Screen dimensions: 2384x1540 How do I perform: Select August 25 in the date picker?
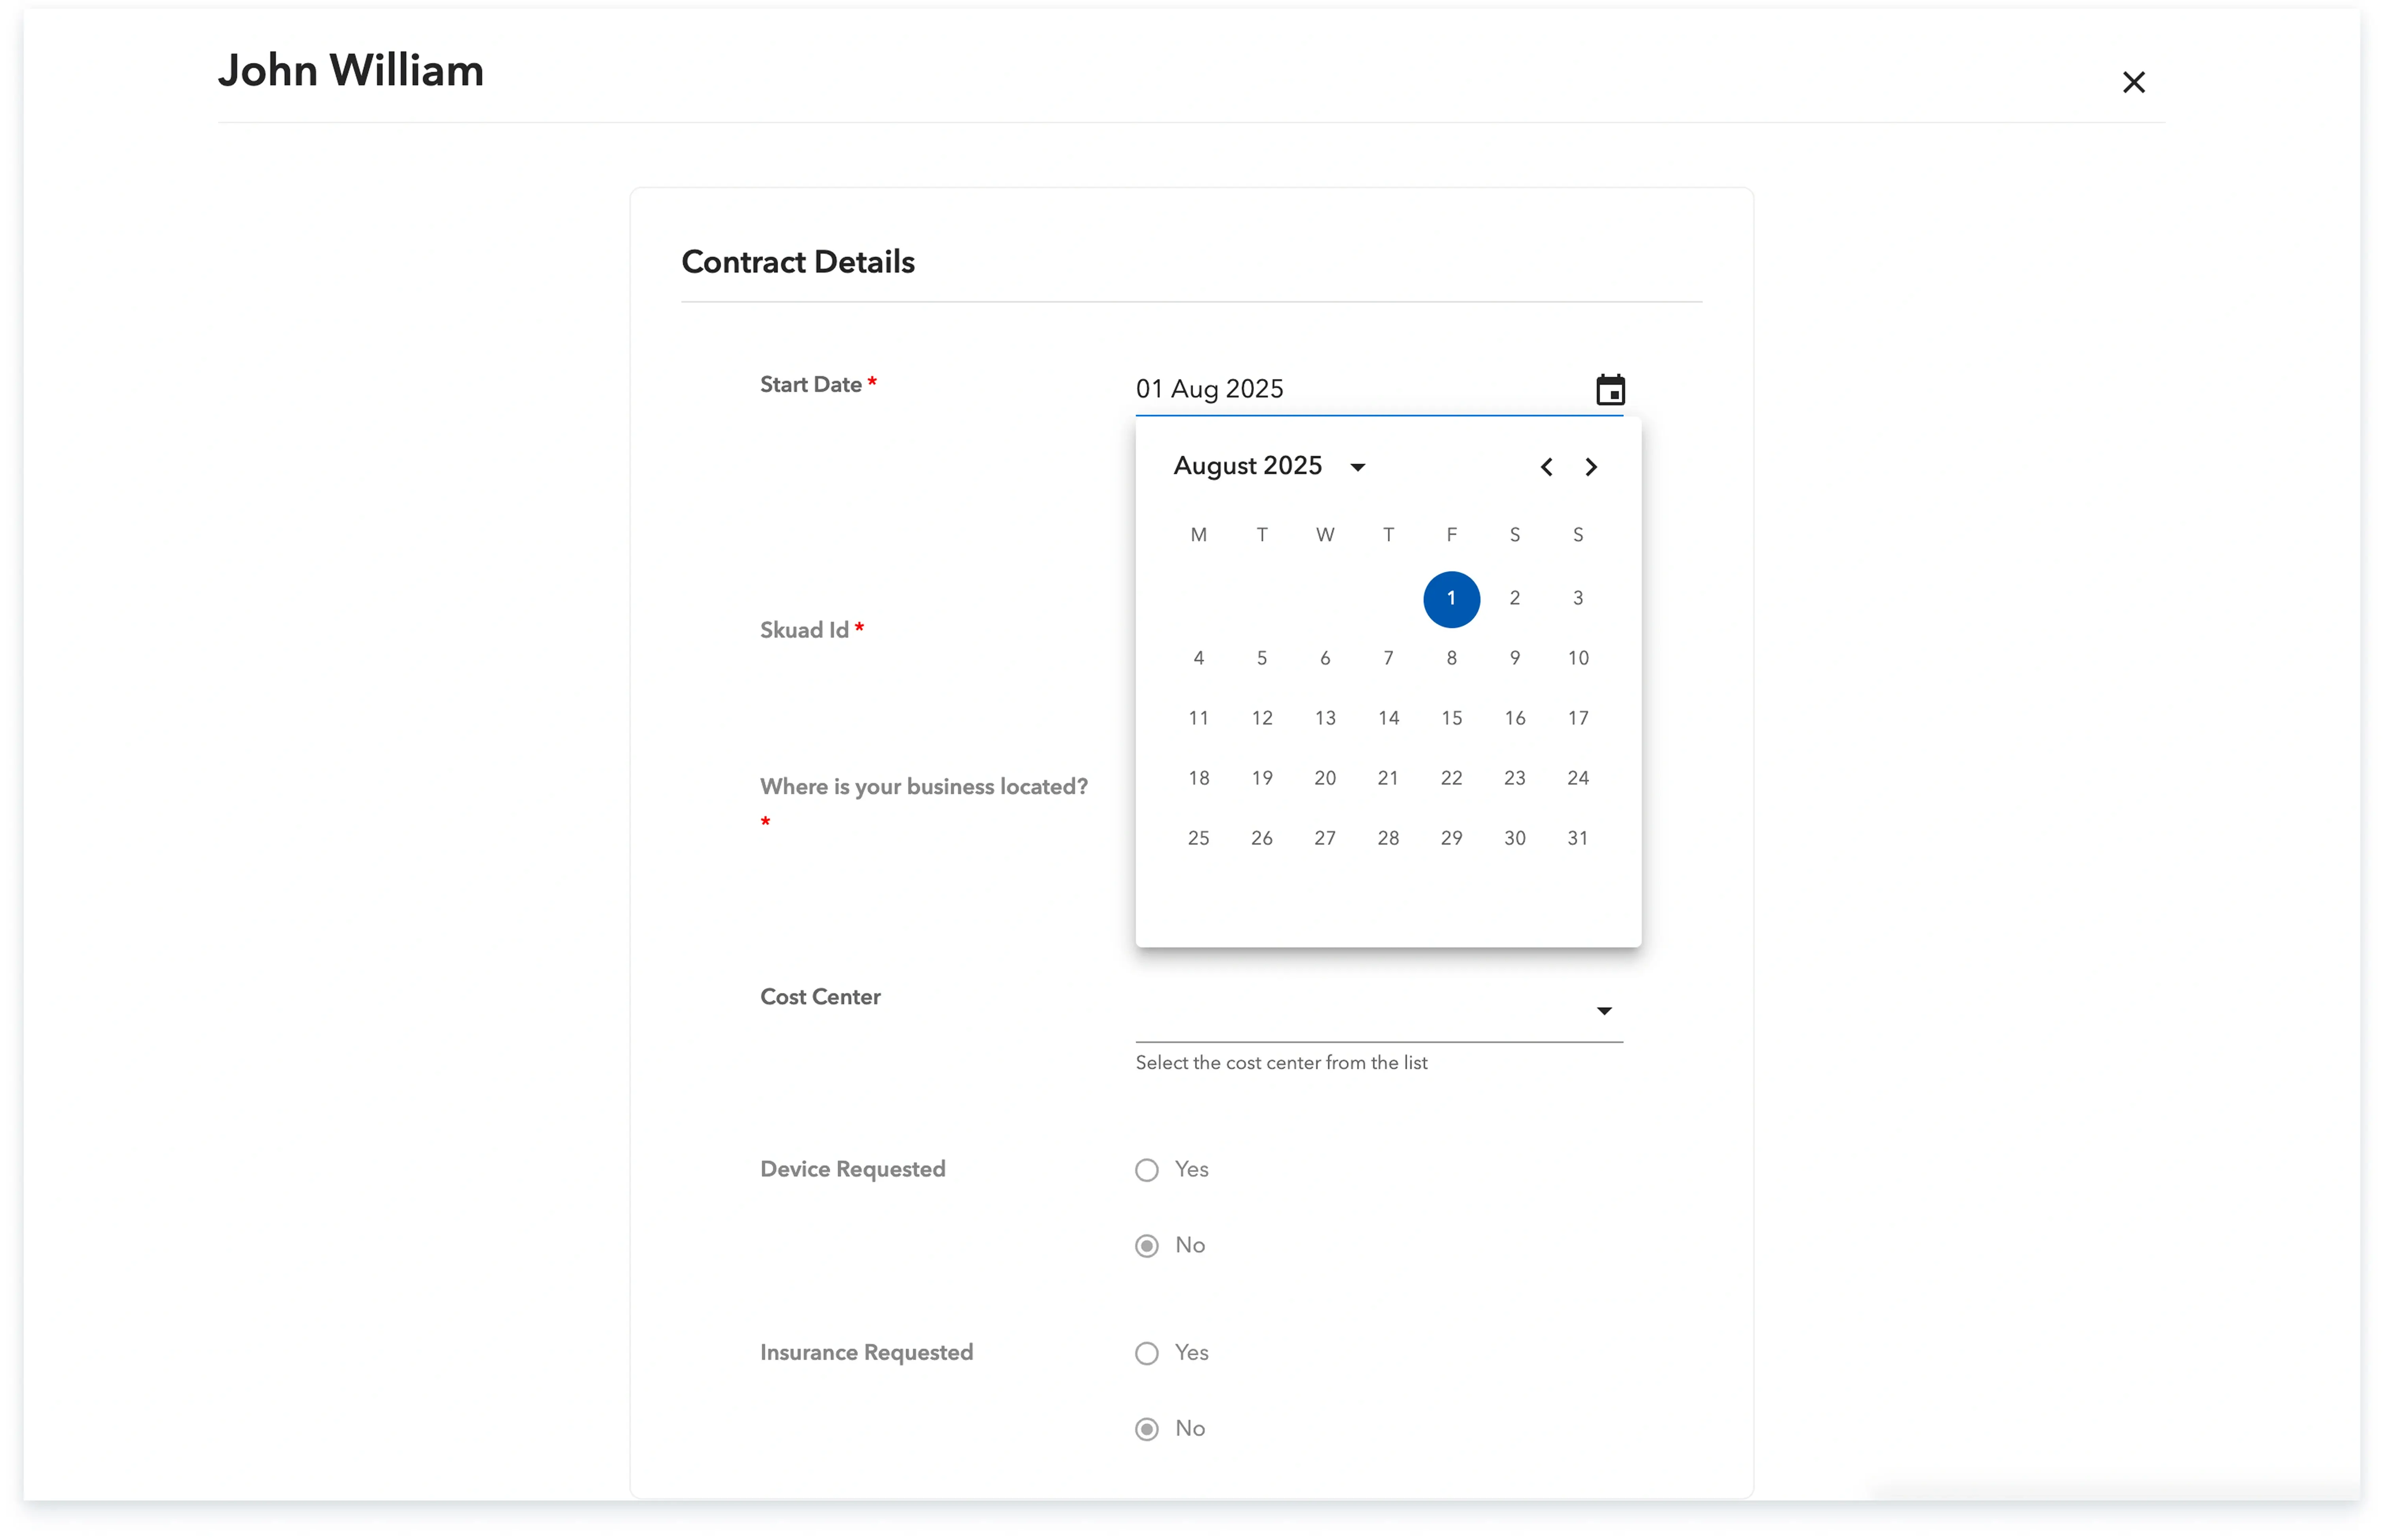(1198, 838)
